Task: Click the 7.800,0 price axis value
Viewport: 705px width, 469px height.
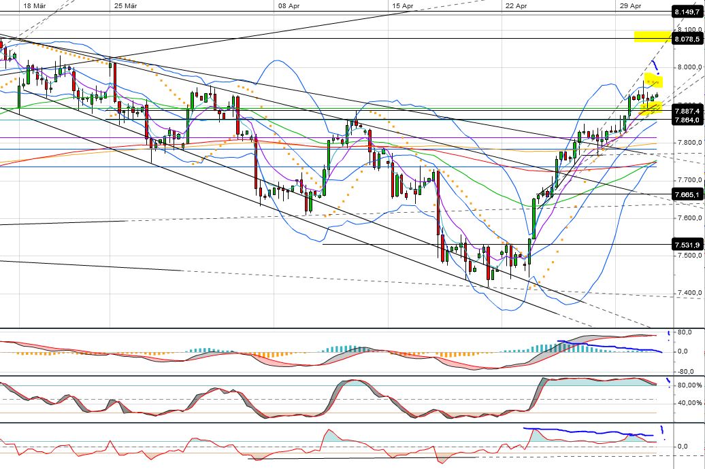Action: [x=690, y=143]
